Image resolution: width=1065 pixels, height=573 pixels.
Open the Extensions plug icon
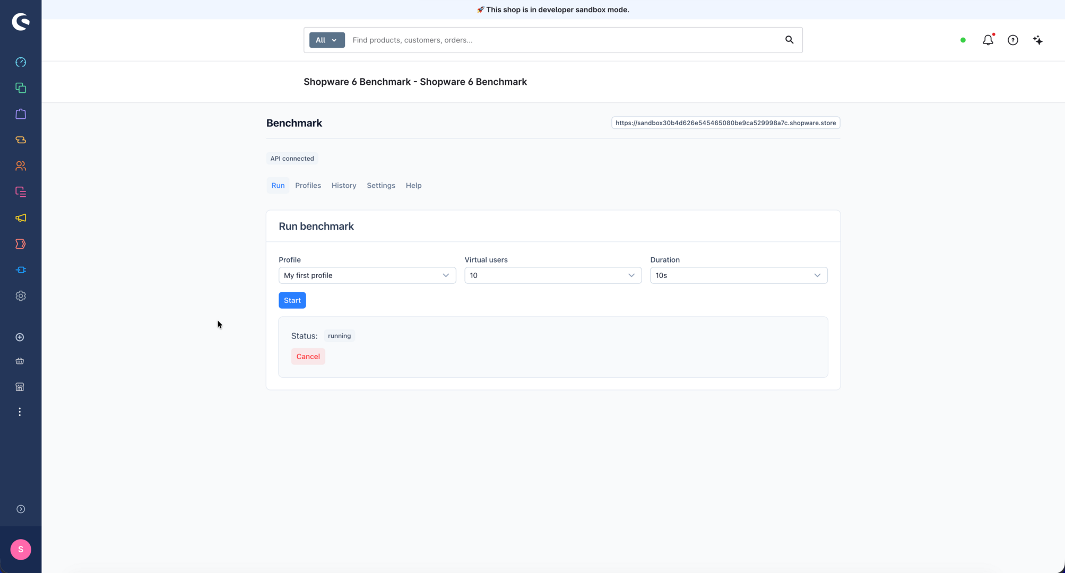pyautogui.click(x=21, y=270)
